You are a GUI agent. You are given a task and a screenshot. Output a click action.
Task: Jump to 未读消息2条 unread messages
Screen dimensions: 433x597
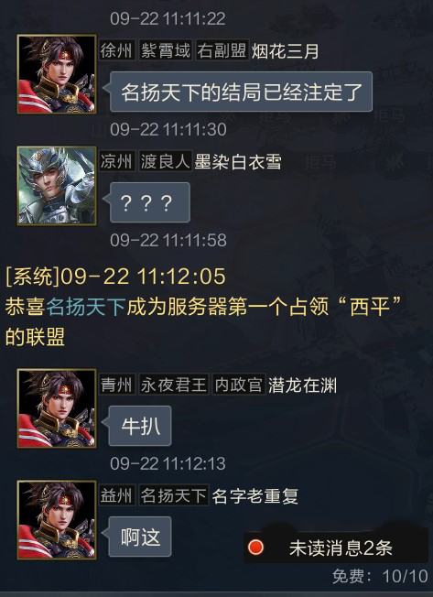tap(336, 548)
